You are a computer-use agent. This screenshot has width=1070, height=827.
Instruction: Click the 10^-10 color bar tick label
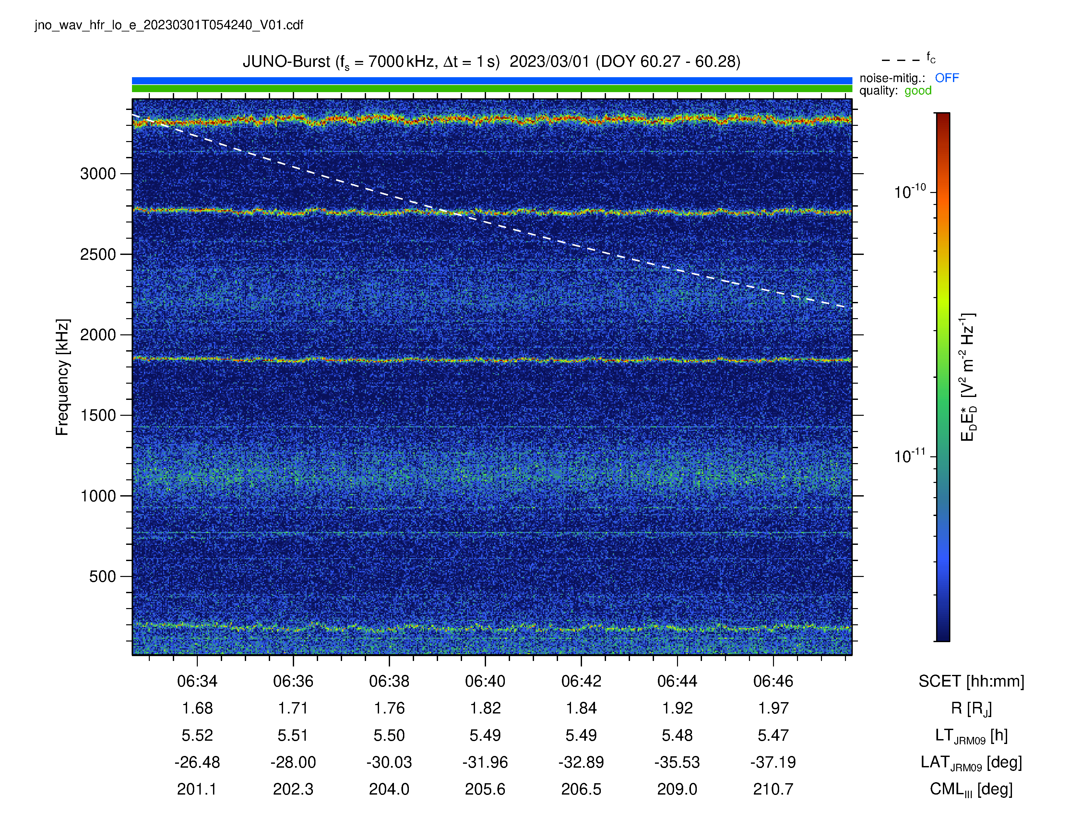(x=910, y=191)
